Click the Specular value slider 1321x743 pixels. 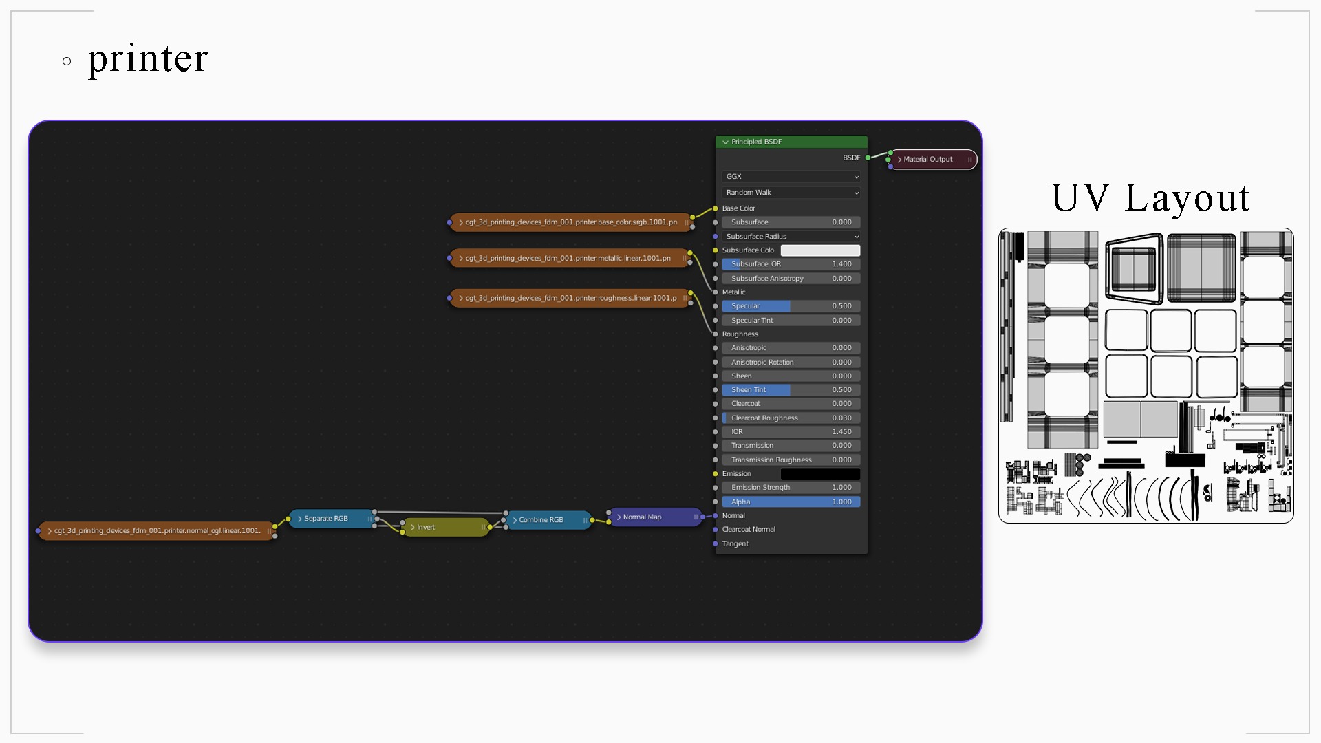click(x=791, y=306)
